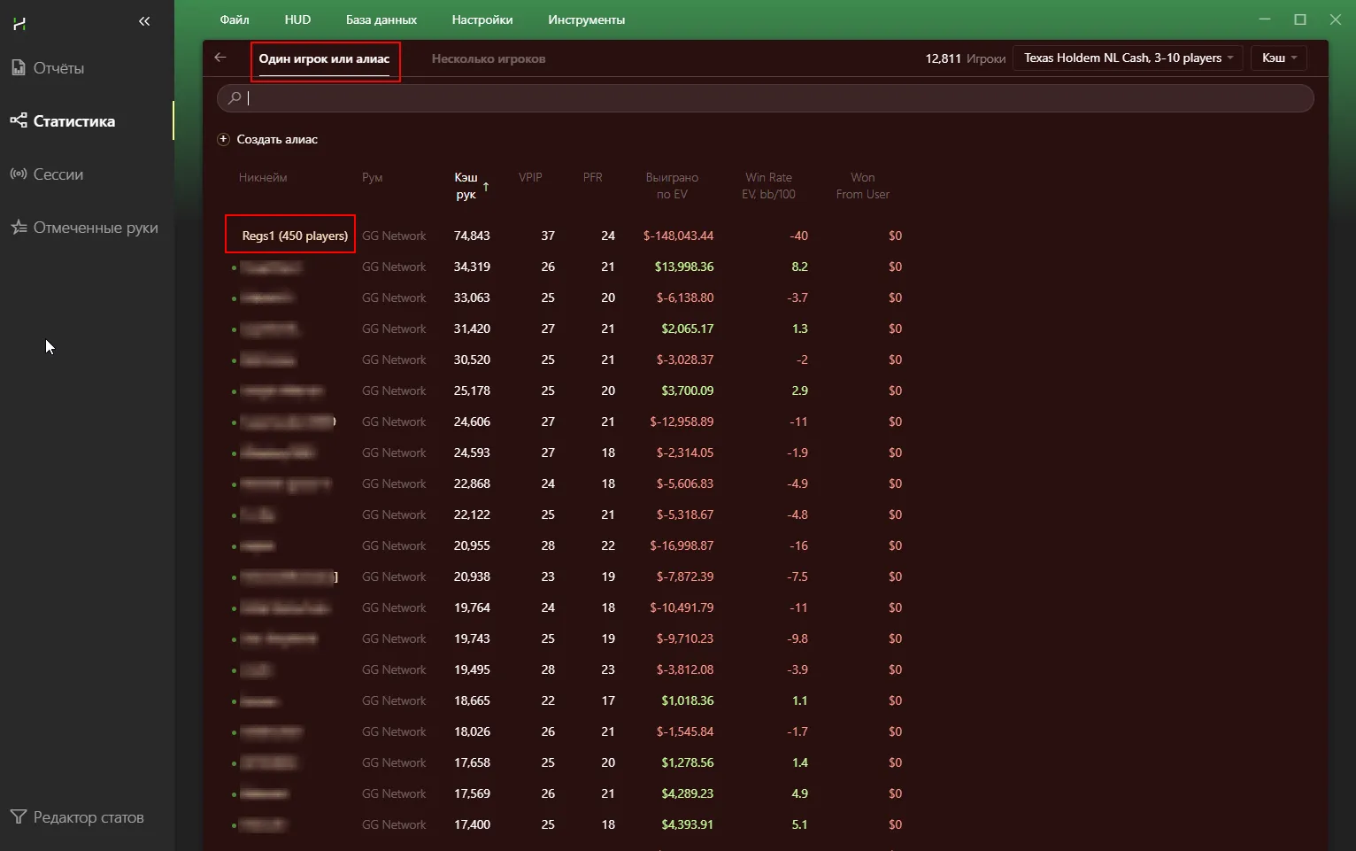This screenshot has height=851, width=1356.
Task: Open Редактор статов filter editor
Action: (x=77, y=817)
